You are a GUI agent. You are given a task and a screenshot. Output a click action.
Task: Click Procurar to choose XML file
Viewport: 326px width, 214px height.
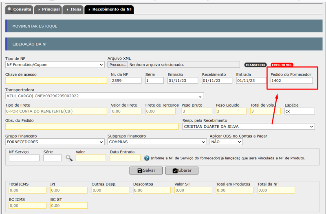[x=118, y=65]
